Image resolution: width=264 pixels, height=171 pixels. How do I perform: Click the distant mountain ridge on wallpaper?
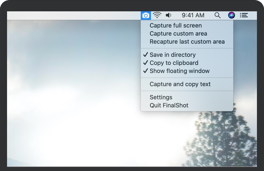point(16,162)
